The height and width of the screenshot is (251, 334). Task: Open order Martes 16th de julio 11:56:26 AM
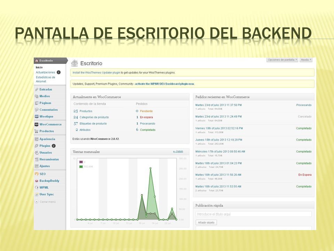click(218, 175)
